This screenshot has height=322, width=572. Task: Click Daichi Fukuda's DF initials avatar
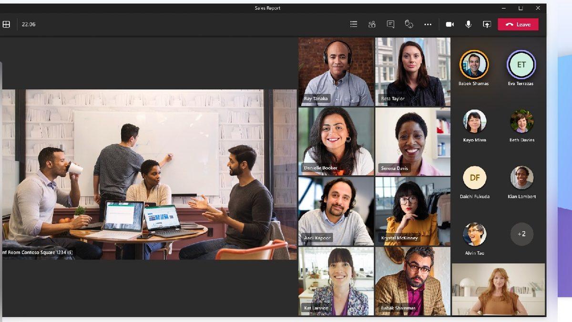pyautogui.click(x=474, y=178)
